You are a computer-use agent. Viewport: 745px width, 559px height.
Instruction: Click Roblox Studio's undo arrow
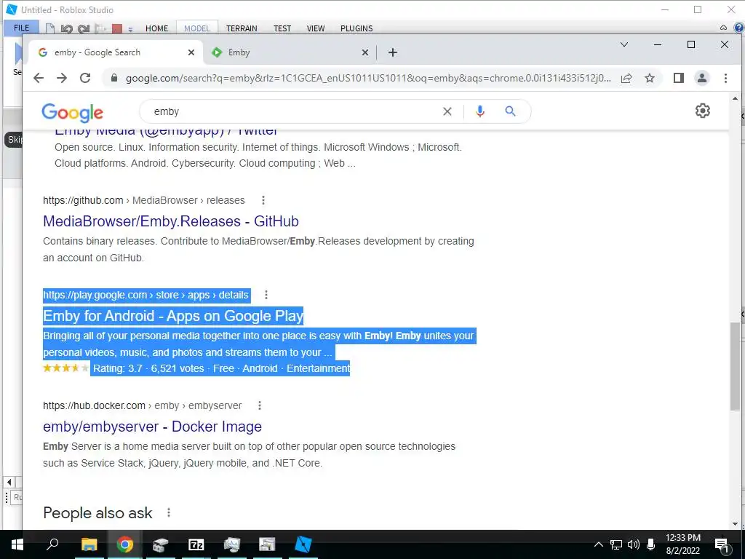pos(66,29)
